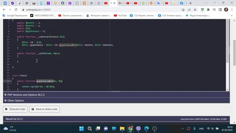
Task: Open the Google Переводчик bookmark
Action: tap(15, 16)
